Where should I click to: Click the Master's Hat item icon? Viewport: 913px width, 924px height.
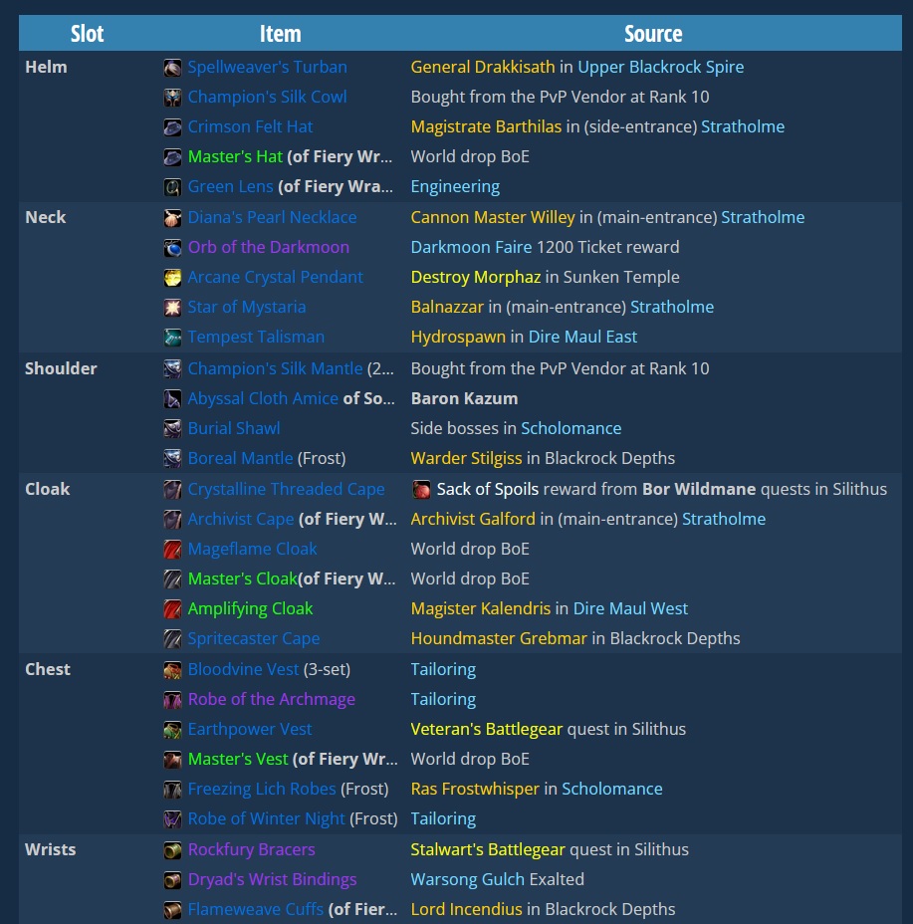(172, 157)
